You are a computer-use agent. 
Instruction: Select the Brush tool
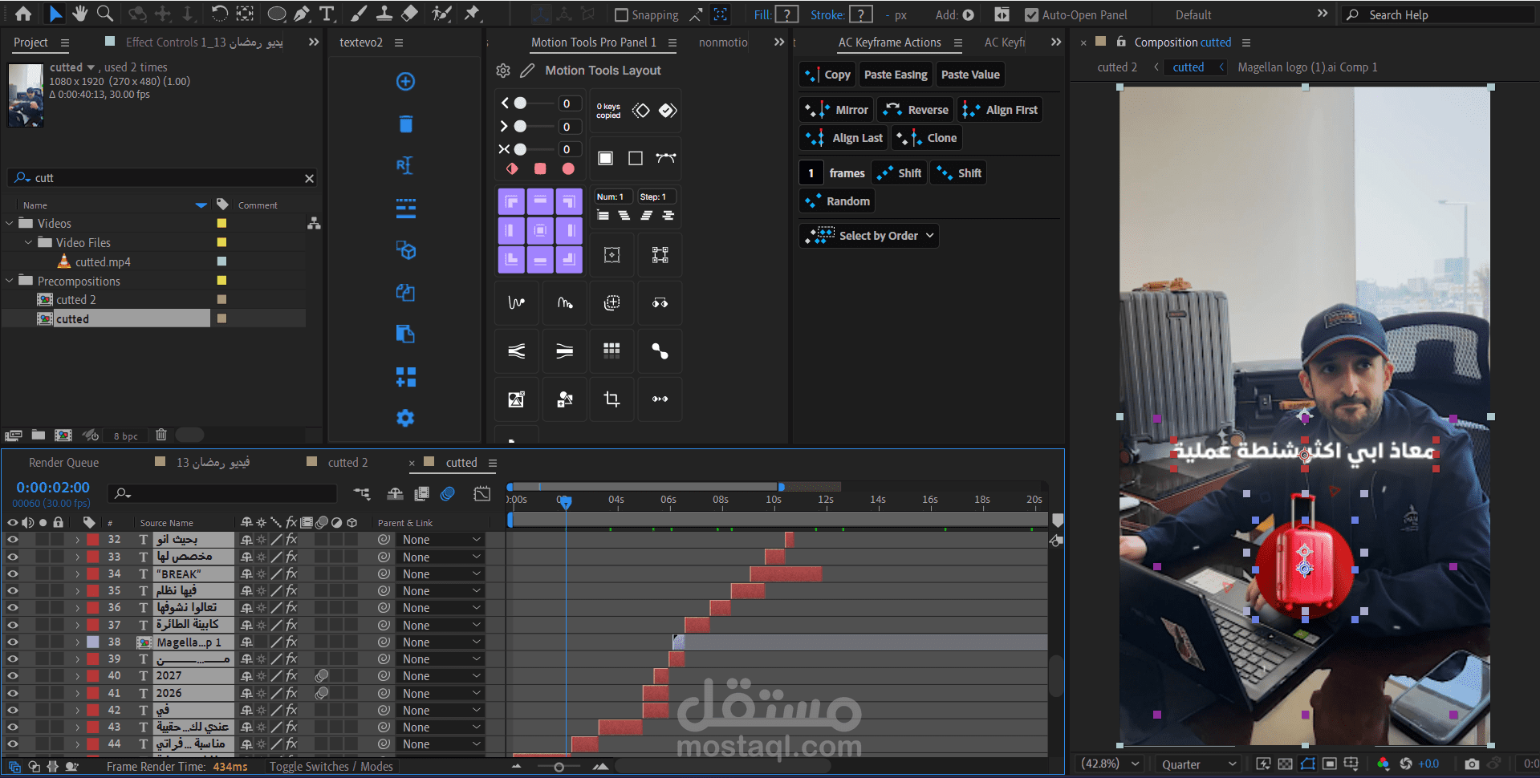[359, 14]
